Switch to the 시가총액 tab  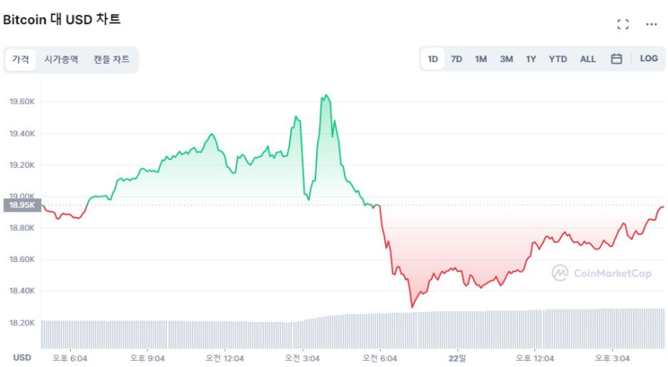[x=61, y=59]
